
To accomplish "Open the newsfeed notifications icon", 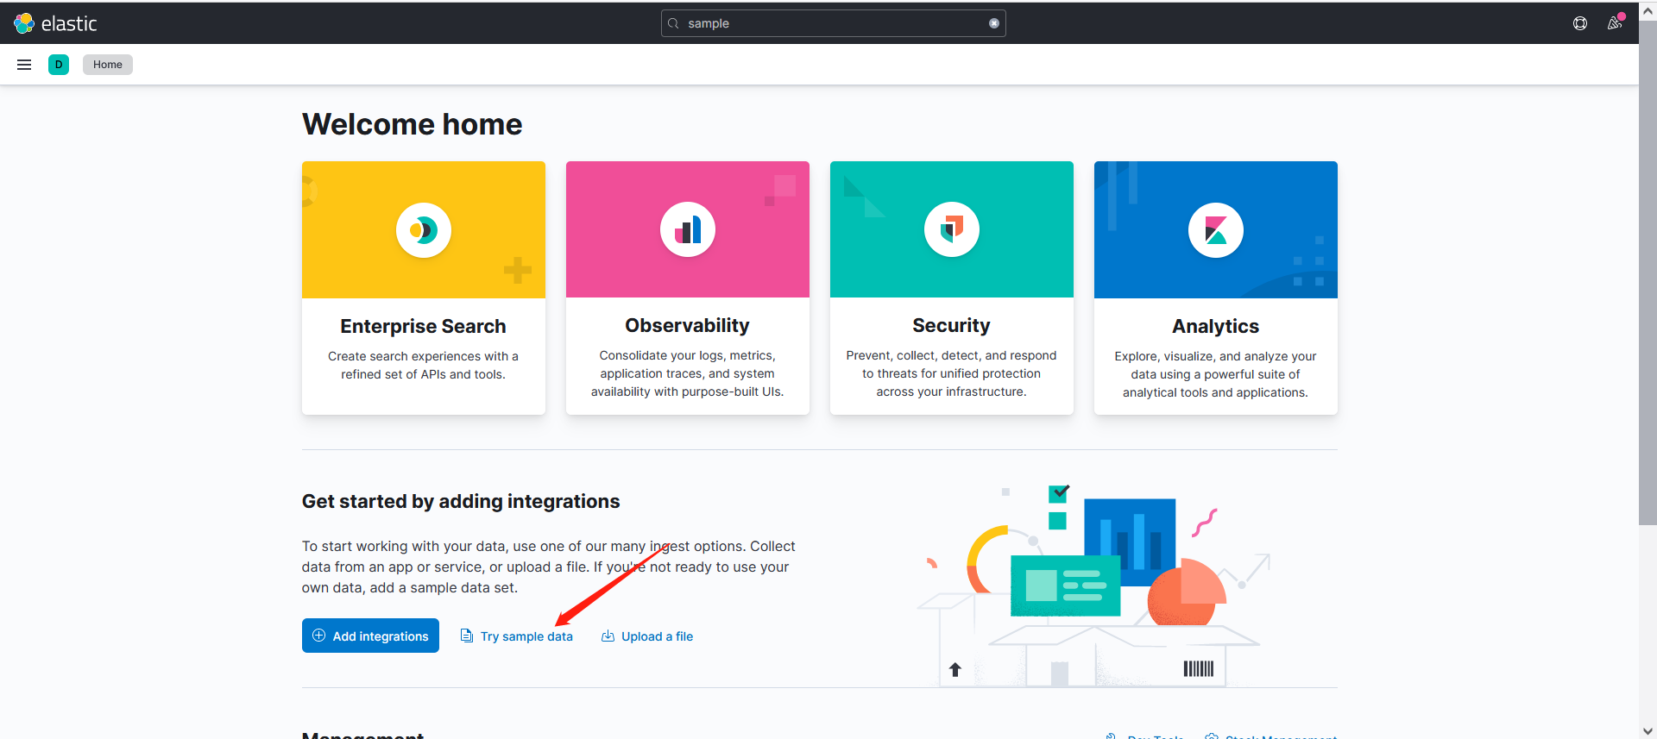I will click(x=1615, y=23).
